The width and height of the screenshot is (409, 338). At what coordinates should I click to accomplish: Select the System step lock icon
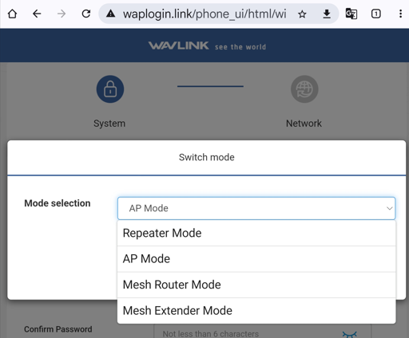pyautogui.click(x=110, y=89)
